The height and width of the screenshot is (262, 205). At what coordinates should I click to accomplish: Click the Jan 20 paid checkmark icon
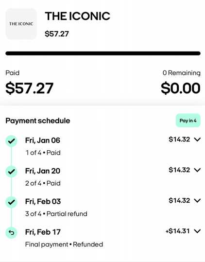[11, 172]
